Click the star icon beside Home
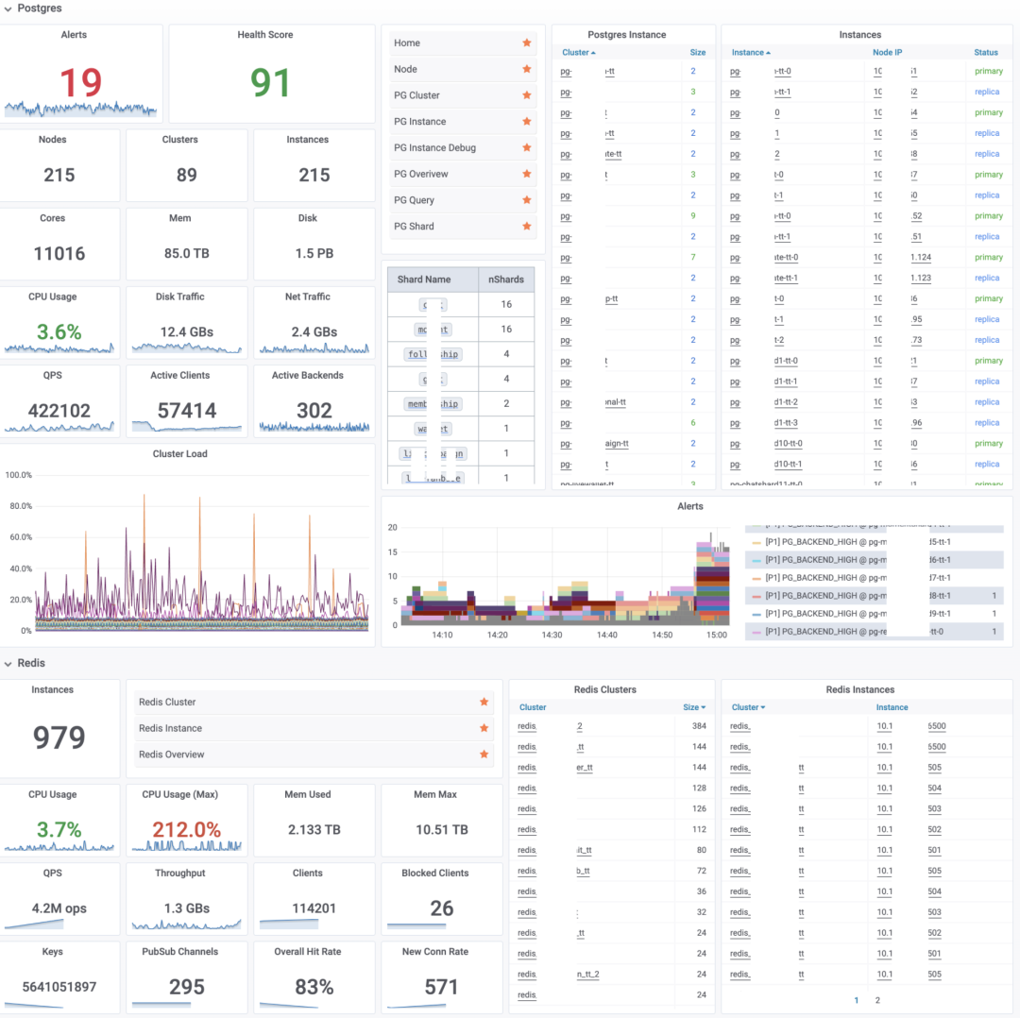The image size is (1020, 1018). pos(527,43)
